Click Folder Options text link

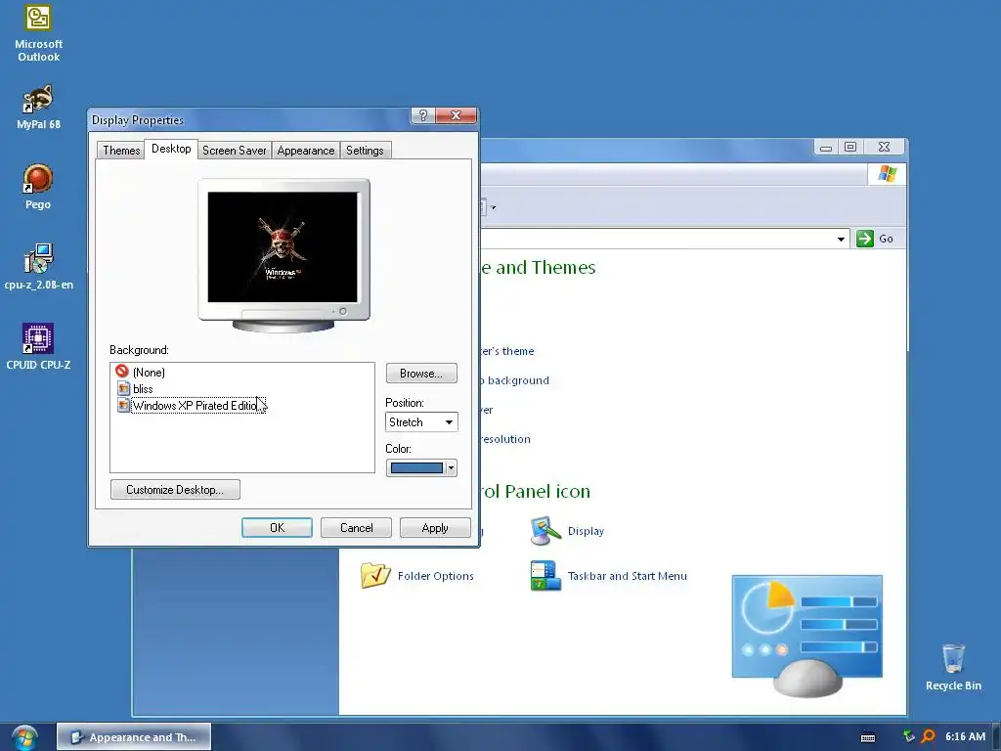[435, 576]
